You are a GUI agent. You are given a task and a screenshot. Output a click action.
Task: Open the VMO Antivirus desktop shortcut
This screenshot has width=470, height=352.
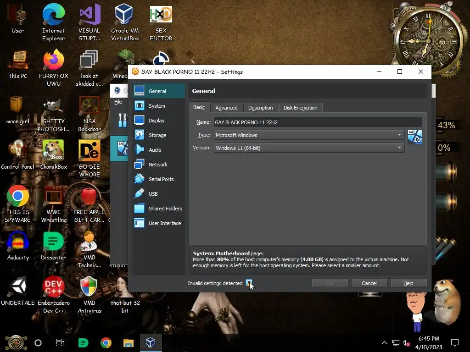pos(90,295)
